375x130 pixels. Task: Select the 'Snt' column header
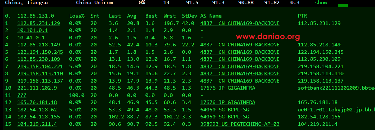pyautogui.click(x=95, y=16)
